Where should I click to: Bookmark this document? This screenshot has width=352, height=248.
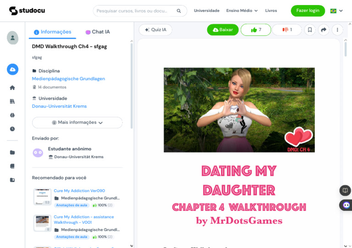point(310,30)
